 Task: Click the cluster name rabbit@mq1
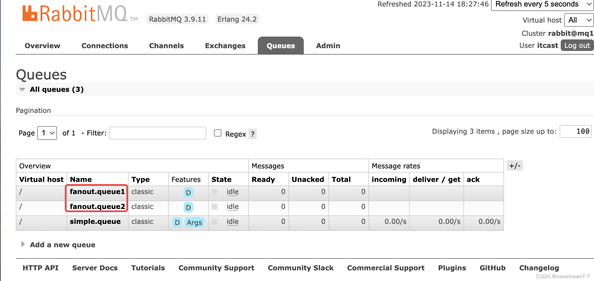click(x=571, y=33)
